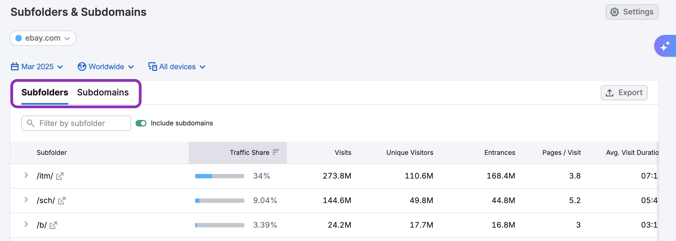Expand the /sch/ subfolder row
The height and width of the screenshot is (241, 676).
[26, 200]
